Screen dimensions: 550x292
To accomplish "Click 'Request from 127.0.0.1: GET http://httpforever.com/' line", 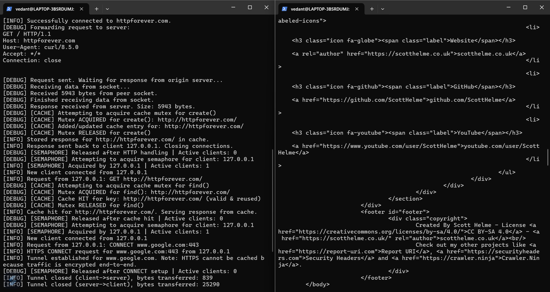I will tap(103, 179).
